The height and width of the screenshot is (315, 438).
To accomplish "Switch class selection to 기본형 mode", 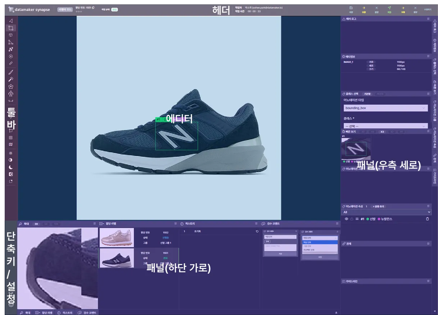I will tap(366, 94).
